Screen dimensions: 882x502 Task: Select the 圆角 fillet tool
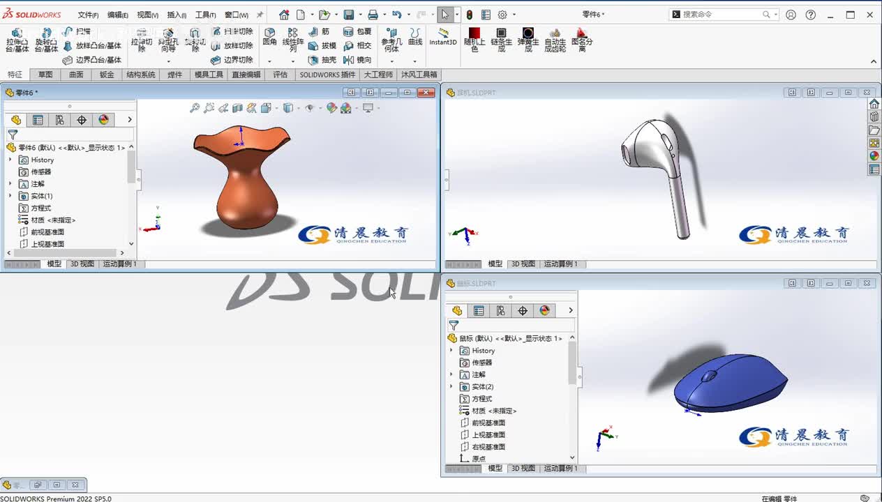pyautogui.click(x=269, y=37)
